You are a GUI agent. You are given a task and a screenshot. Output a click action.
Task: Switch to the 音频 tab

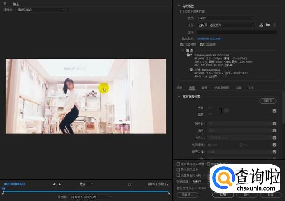click(204, 88)
